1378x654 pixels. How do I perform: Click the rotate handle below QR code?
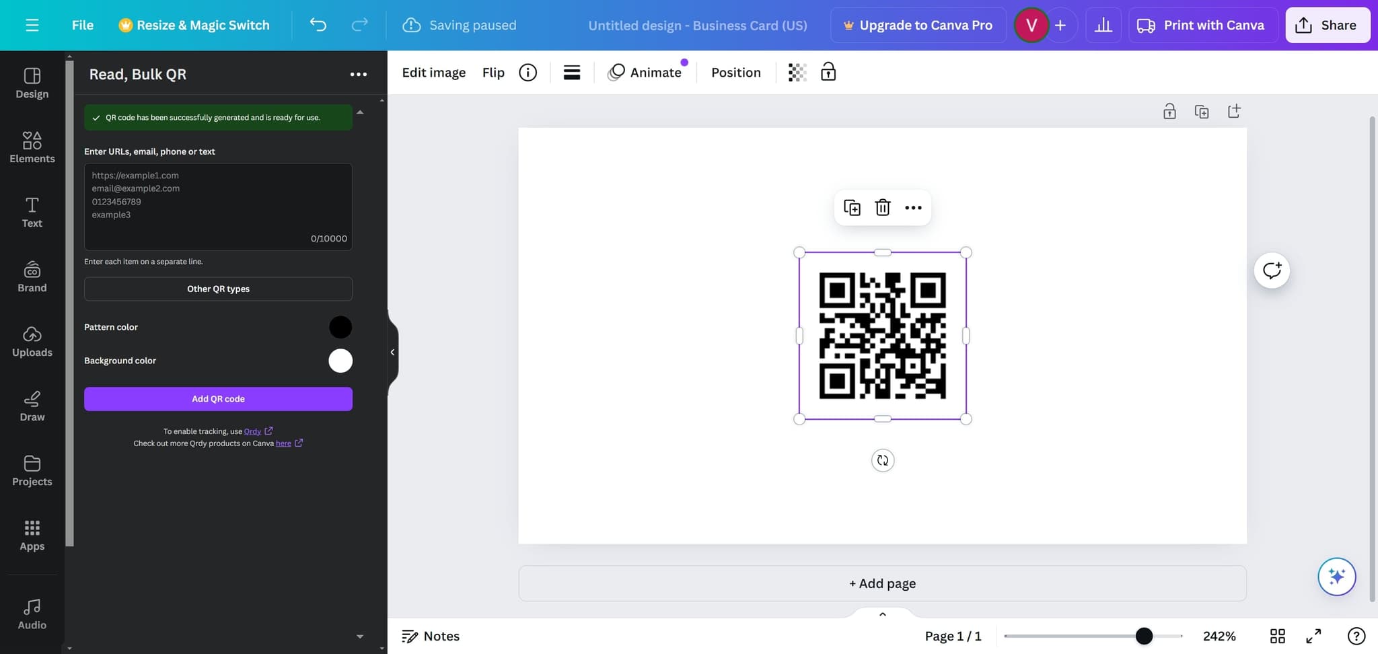882,461
